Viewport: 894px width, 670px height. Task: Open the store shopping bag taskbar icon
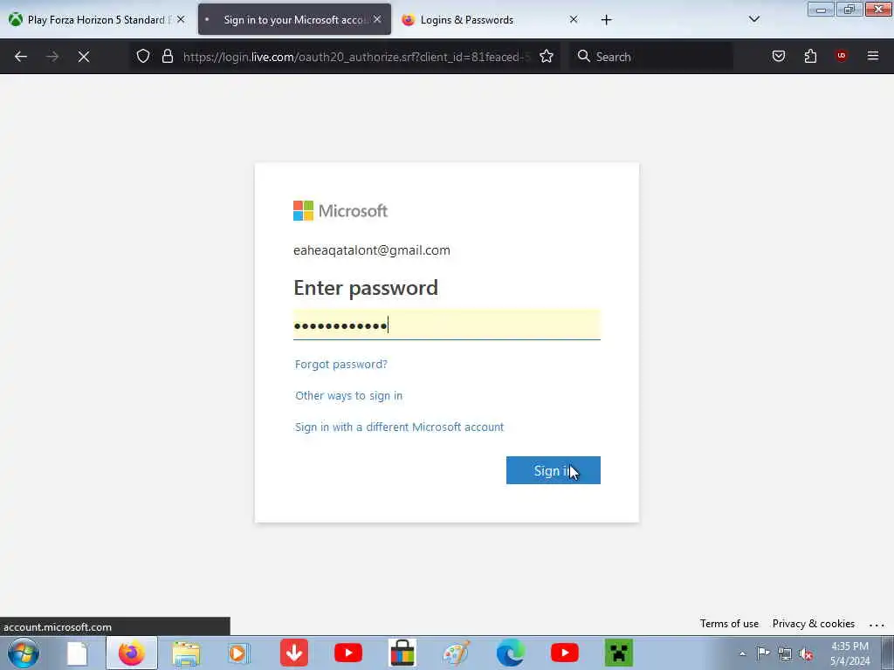point(402,653)
